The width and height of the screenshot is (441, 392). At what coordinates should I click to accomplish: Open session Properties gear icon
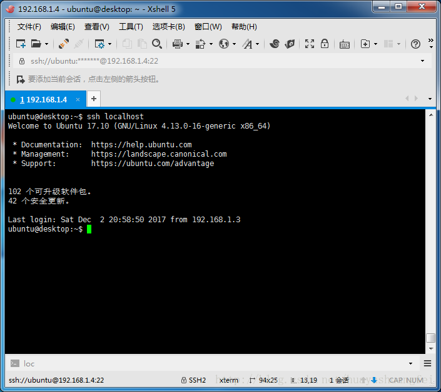[x=99, y=44]
